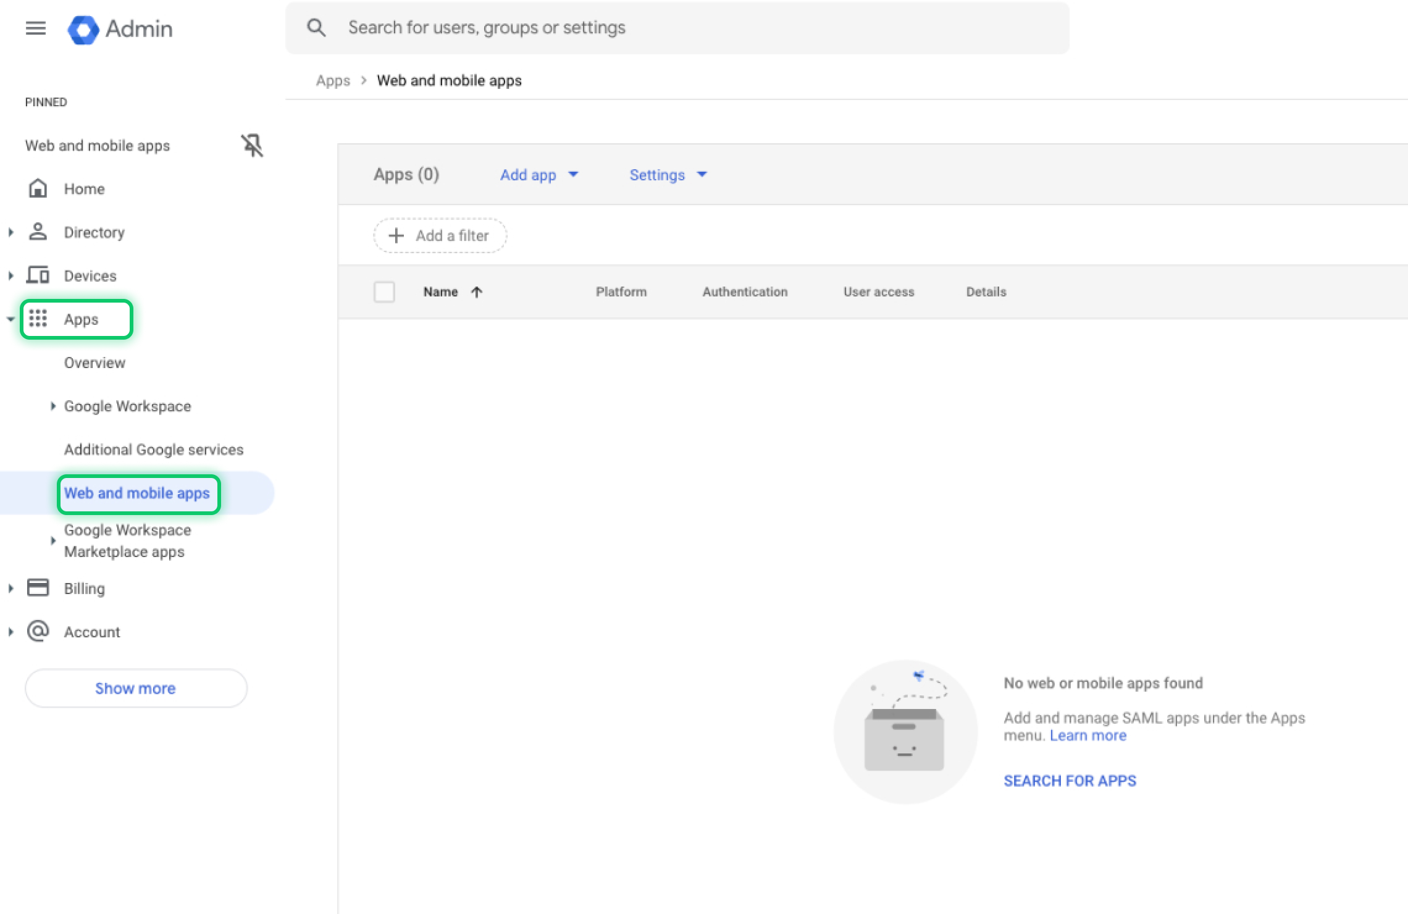1408x914 pixels.
Task: Click the Authentication column header
Action: pyautogui.click(x=745, y=292)
